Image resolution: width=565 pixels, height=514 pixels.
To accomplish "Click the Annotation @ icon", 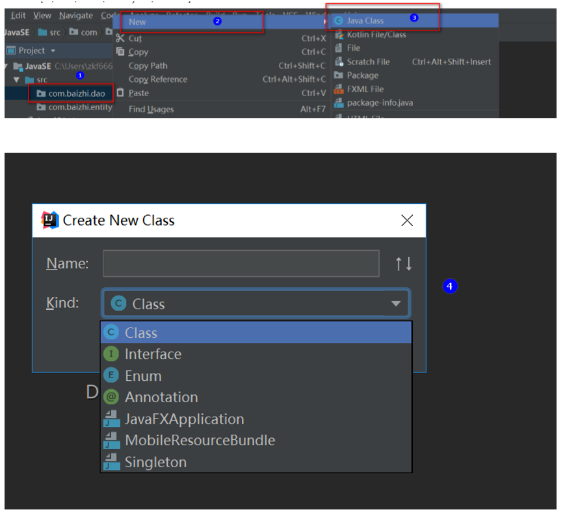I will pyautogui.click(x=111, y=397).
